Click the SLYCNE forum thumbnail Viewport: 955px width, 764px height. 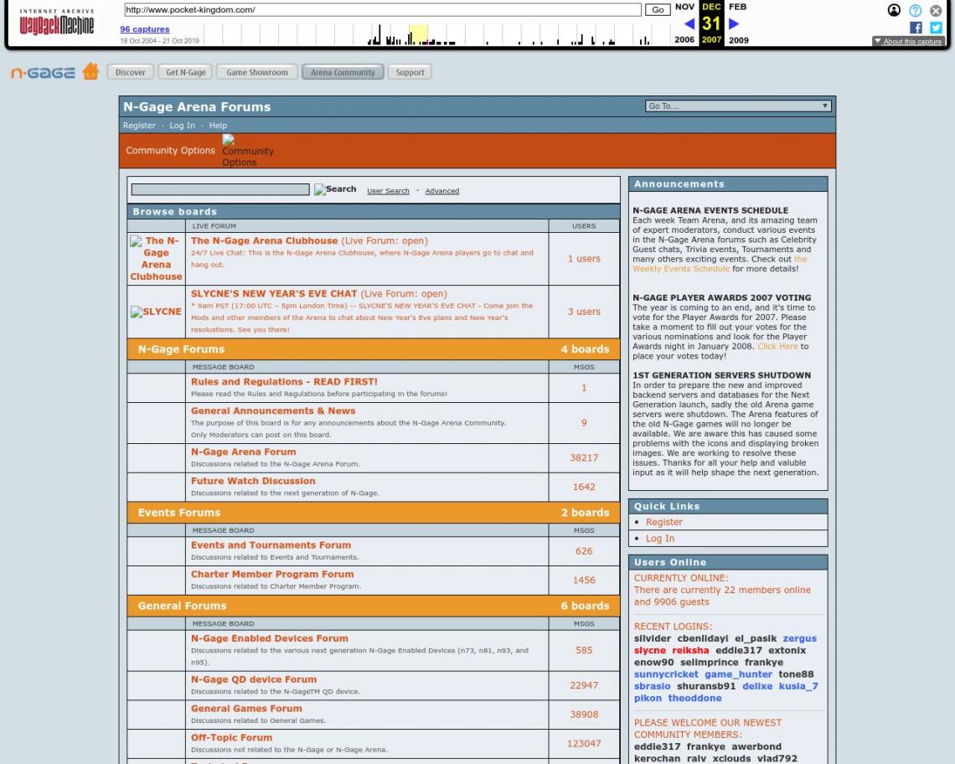tap(156, 312)
